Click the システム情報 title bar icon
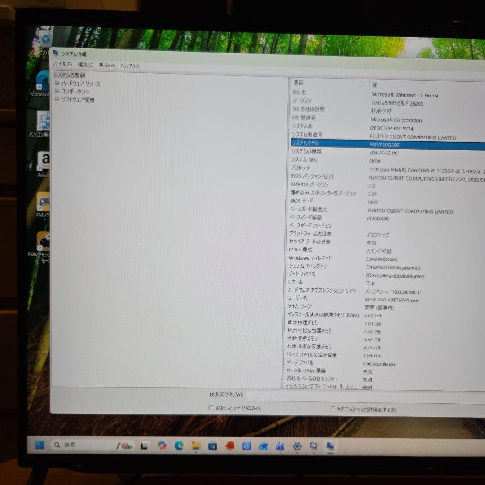 pyautogui.click(x=55, y=53)
